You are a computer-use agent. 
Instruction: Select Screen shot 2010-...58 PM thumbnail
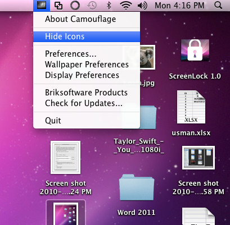click(199, 158)
